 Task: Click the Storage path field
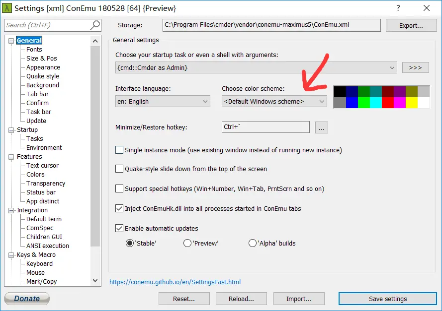click(271, 25)
